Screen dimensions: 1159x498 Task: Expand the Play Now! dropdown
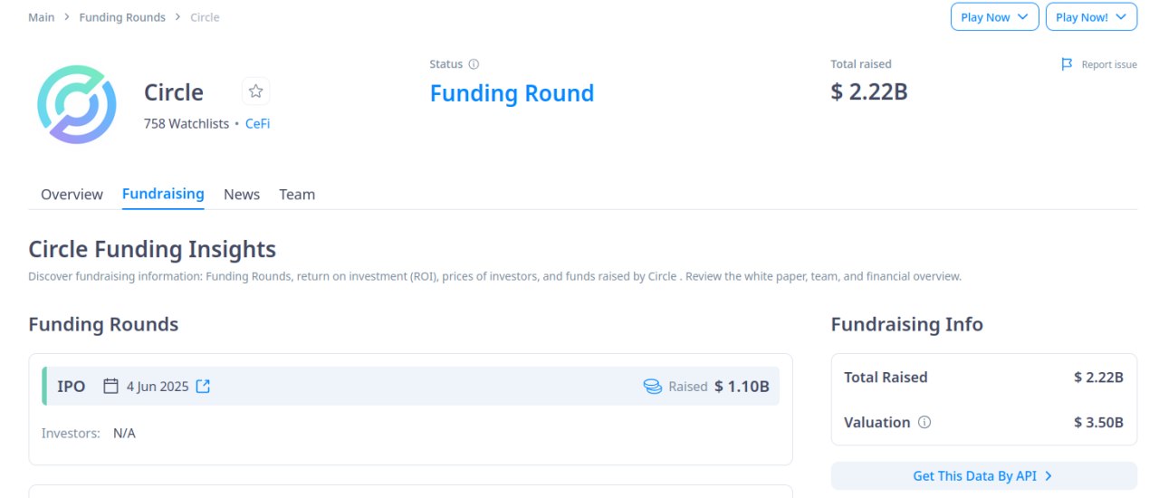click(1091, 17)
